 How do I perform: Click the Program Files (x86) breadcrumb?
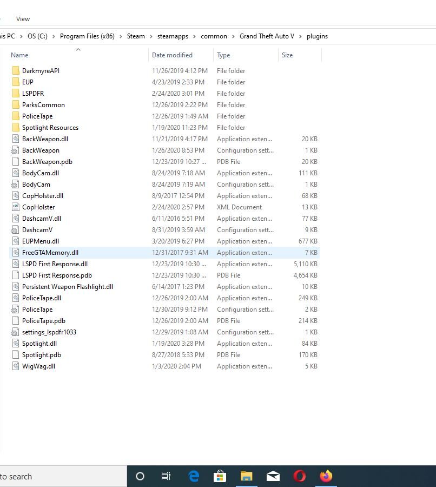pos(87,36)
